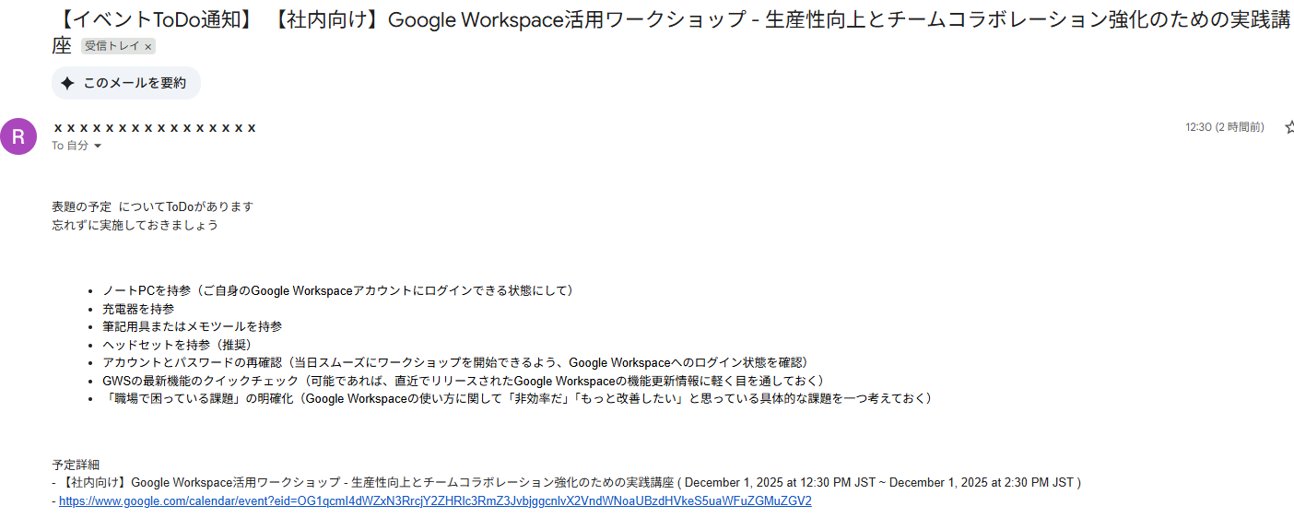Click the sender name above To 自分

pyautogui.click(x=155, y=127)
